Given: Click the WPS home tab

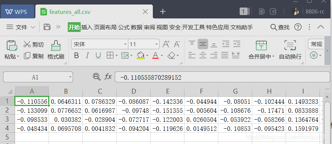Looking at the screenshot, I should pos(17,12).
